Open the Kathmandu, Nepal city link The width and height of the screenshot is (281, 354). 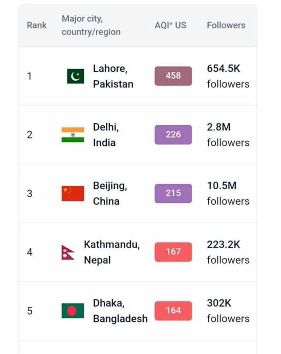pyautogui.click(x=111, y=252)
